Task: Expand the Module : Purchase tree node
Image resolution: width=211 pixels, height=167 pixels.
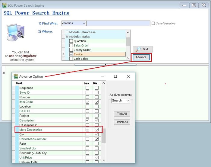Action: pos(67,32)
